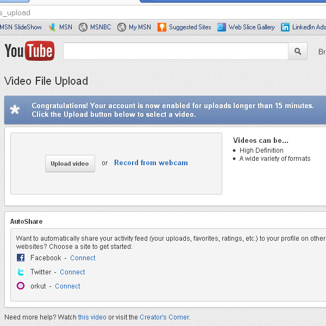
Task: Focus the YouTube search field
Action: tap(175, 51)
